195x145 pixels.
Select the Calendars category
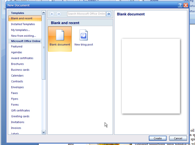pyautogui.click(x=25, y=76)
